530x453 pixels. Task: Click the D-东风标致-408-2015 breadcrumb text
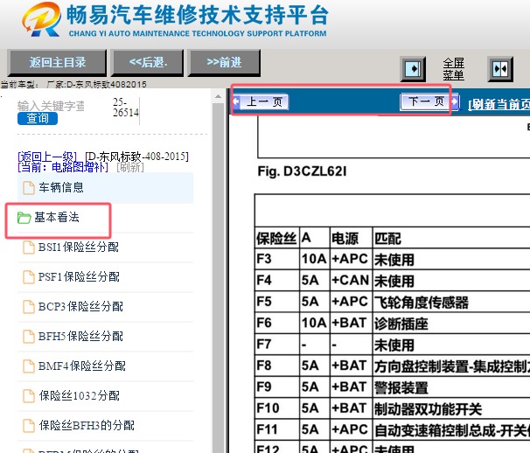click(137, 157)
